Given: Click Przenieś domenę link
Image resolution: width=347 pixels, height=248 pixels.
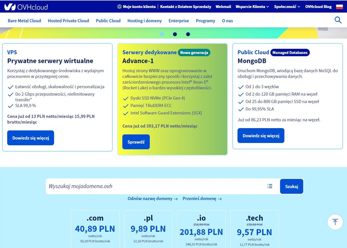Looking at the screenshot, I should pyautogui.click(x=202, y=198).
